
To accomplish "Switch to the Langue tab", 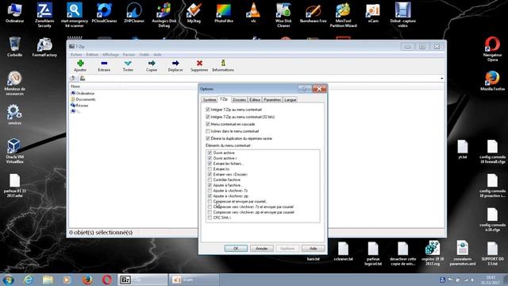I will [290, 99].
